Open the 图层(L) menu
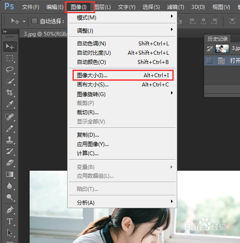Screen dimensions: 240x243 (103, 7)
